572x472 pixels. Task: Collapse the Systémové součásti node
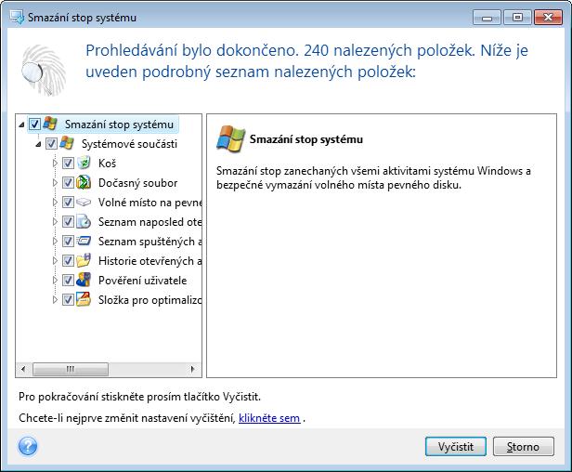click(38, 144)
